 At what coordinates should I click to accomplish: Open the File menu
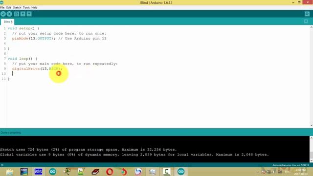[2, 8]
